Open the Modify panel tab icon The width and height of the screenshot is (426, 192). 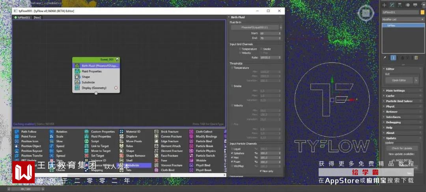click(392, 5)
